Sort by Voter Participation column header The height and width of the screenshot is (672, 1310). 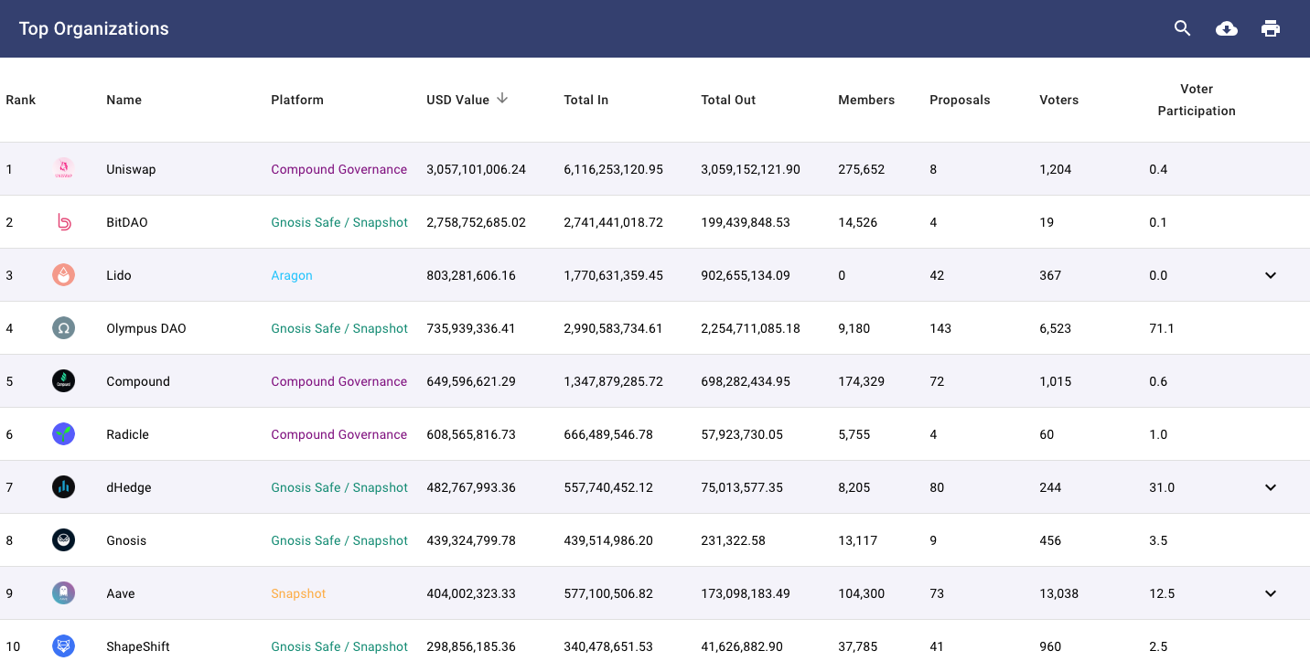(x=1196, y=100)
